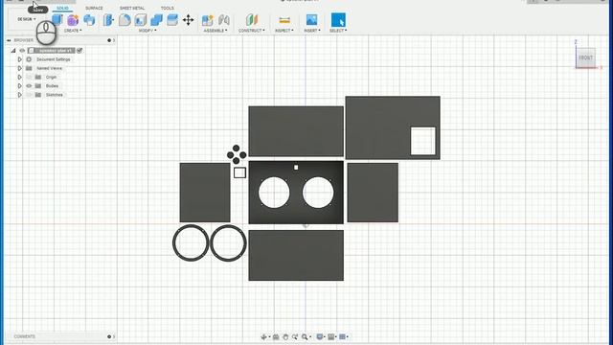Select the front panel with two holes

point(296,193)
